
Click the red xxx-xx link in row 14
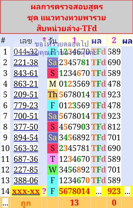(x=26, y=191)
